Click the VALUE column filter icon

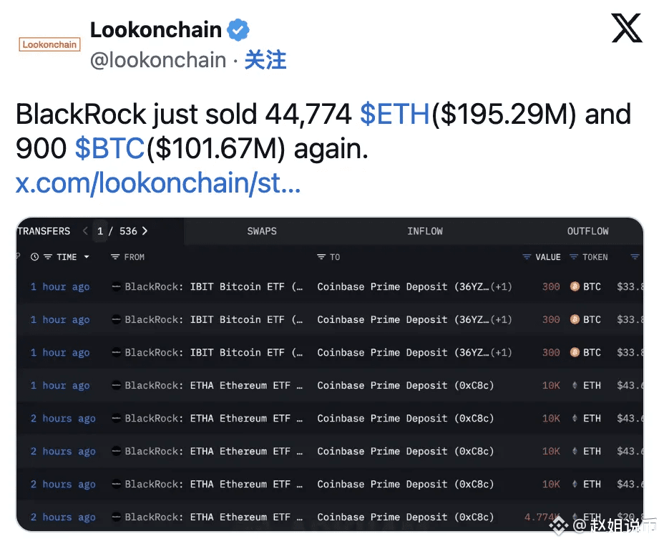point(527,257)
